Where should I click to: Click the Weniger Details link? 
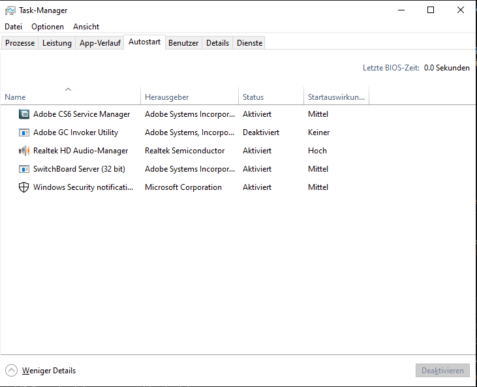(49, 371)
